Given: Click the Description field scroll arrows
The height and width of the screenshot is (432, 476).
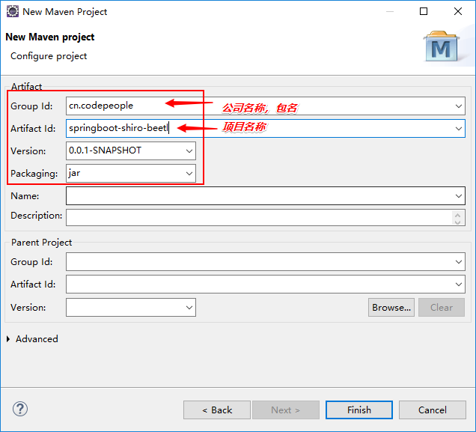Looking at the screenshot, I should pos(458,218).
